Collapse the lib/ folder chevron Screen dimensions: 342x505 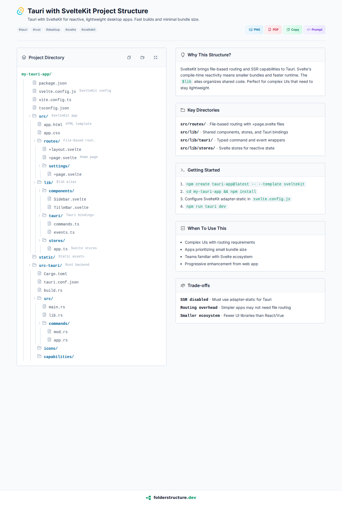click(34, 182)
